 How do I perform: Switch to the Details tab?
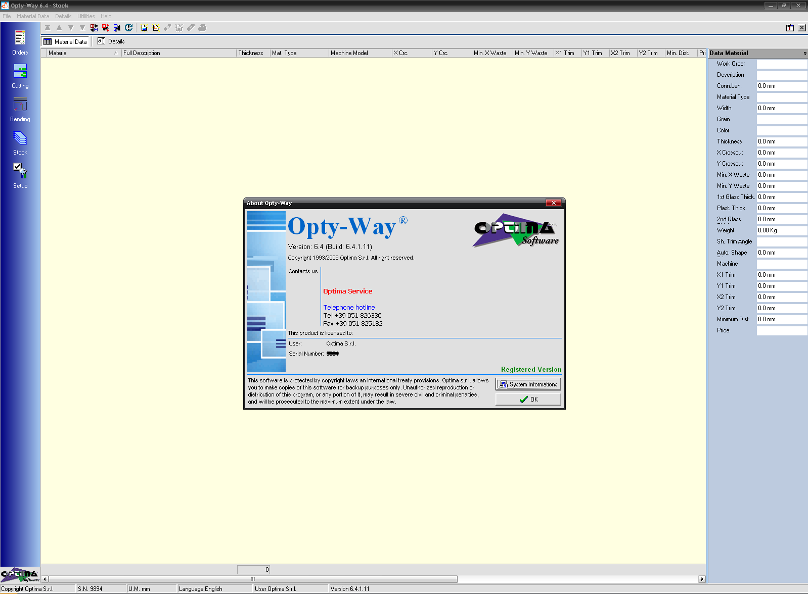pyautogui.click(x=111, y=41)
